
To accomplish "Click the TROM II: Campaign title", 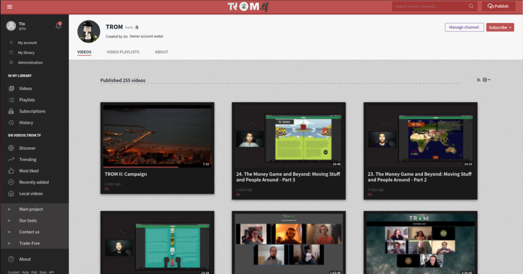I will click(x=126, y=174).
